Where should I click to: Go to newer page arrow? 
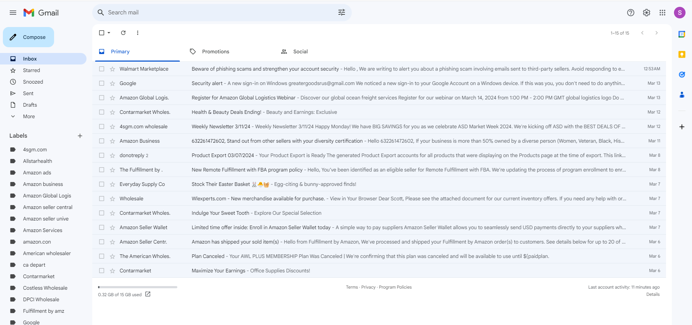click(x=642, y=33)
